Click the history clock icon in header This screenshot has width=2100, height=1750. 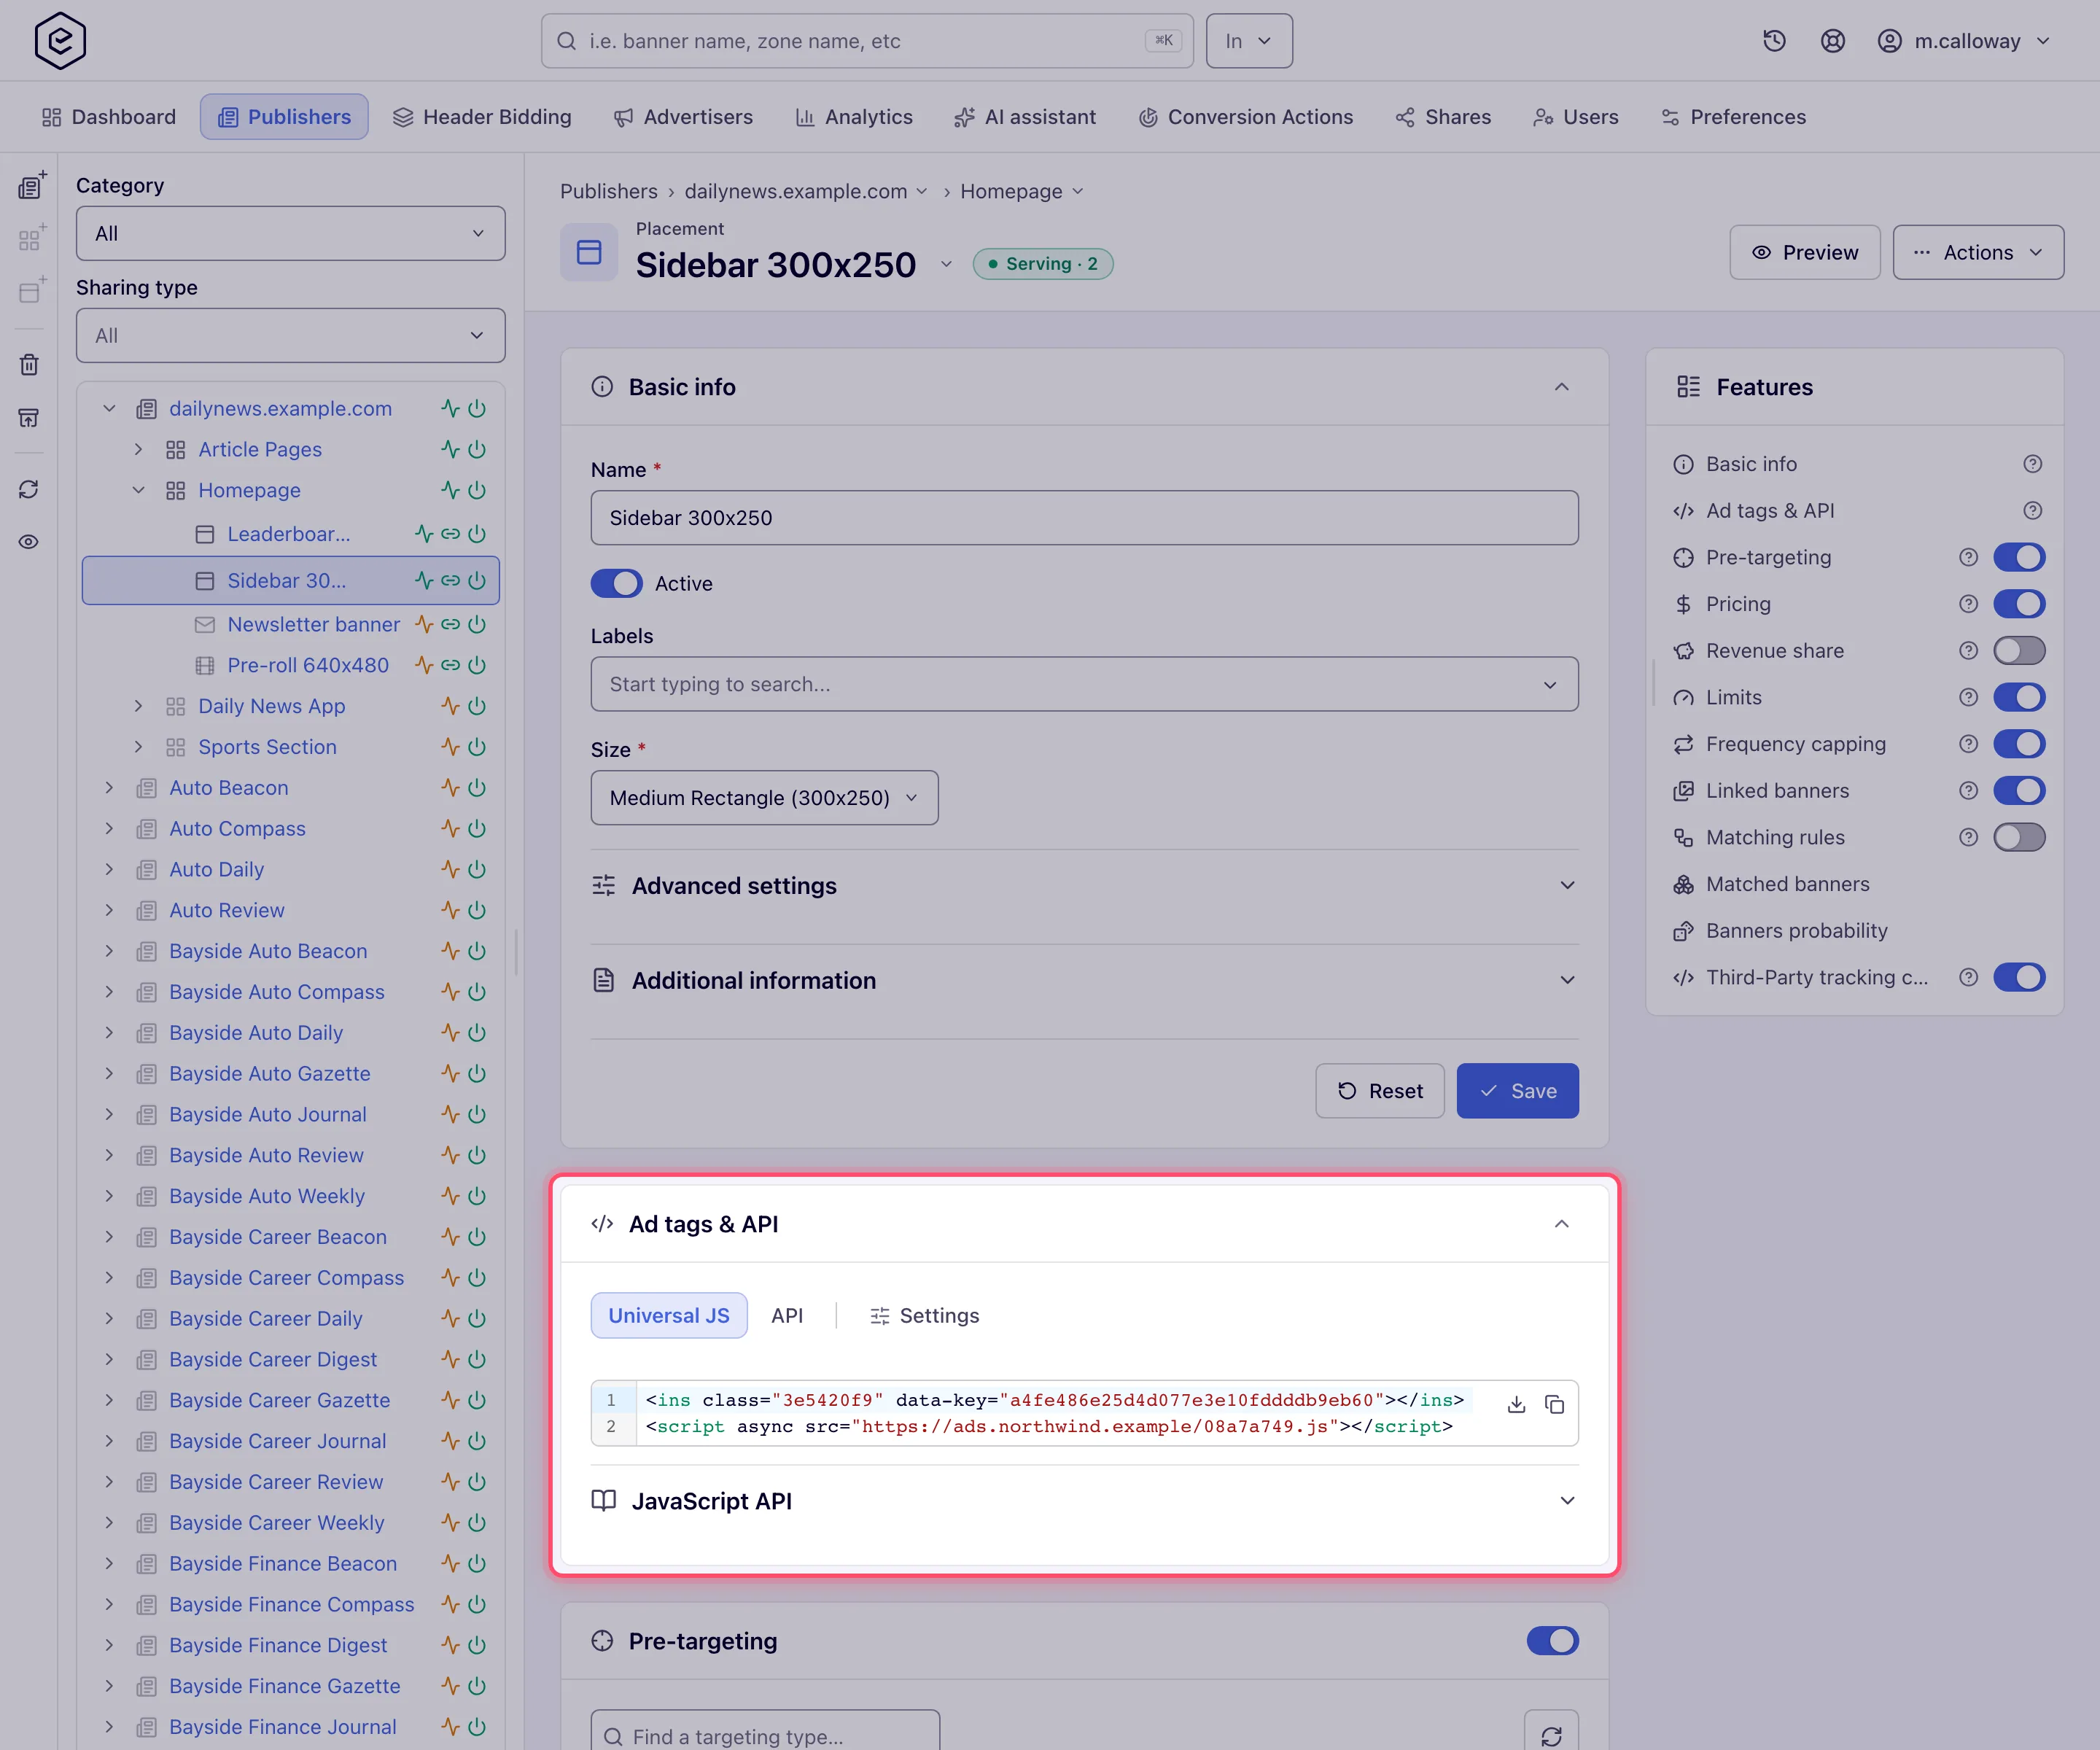point(1774,41)
